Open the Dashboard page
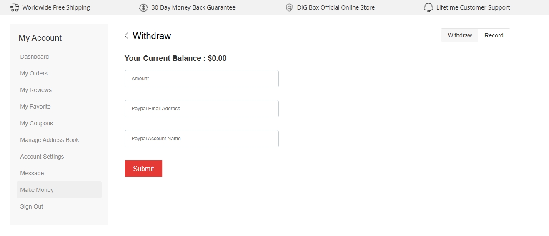The image size is (549, 236). pos(35,57)
